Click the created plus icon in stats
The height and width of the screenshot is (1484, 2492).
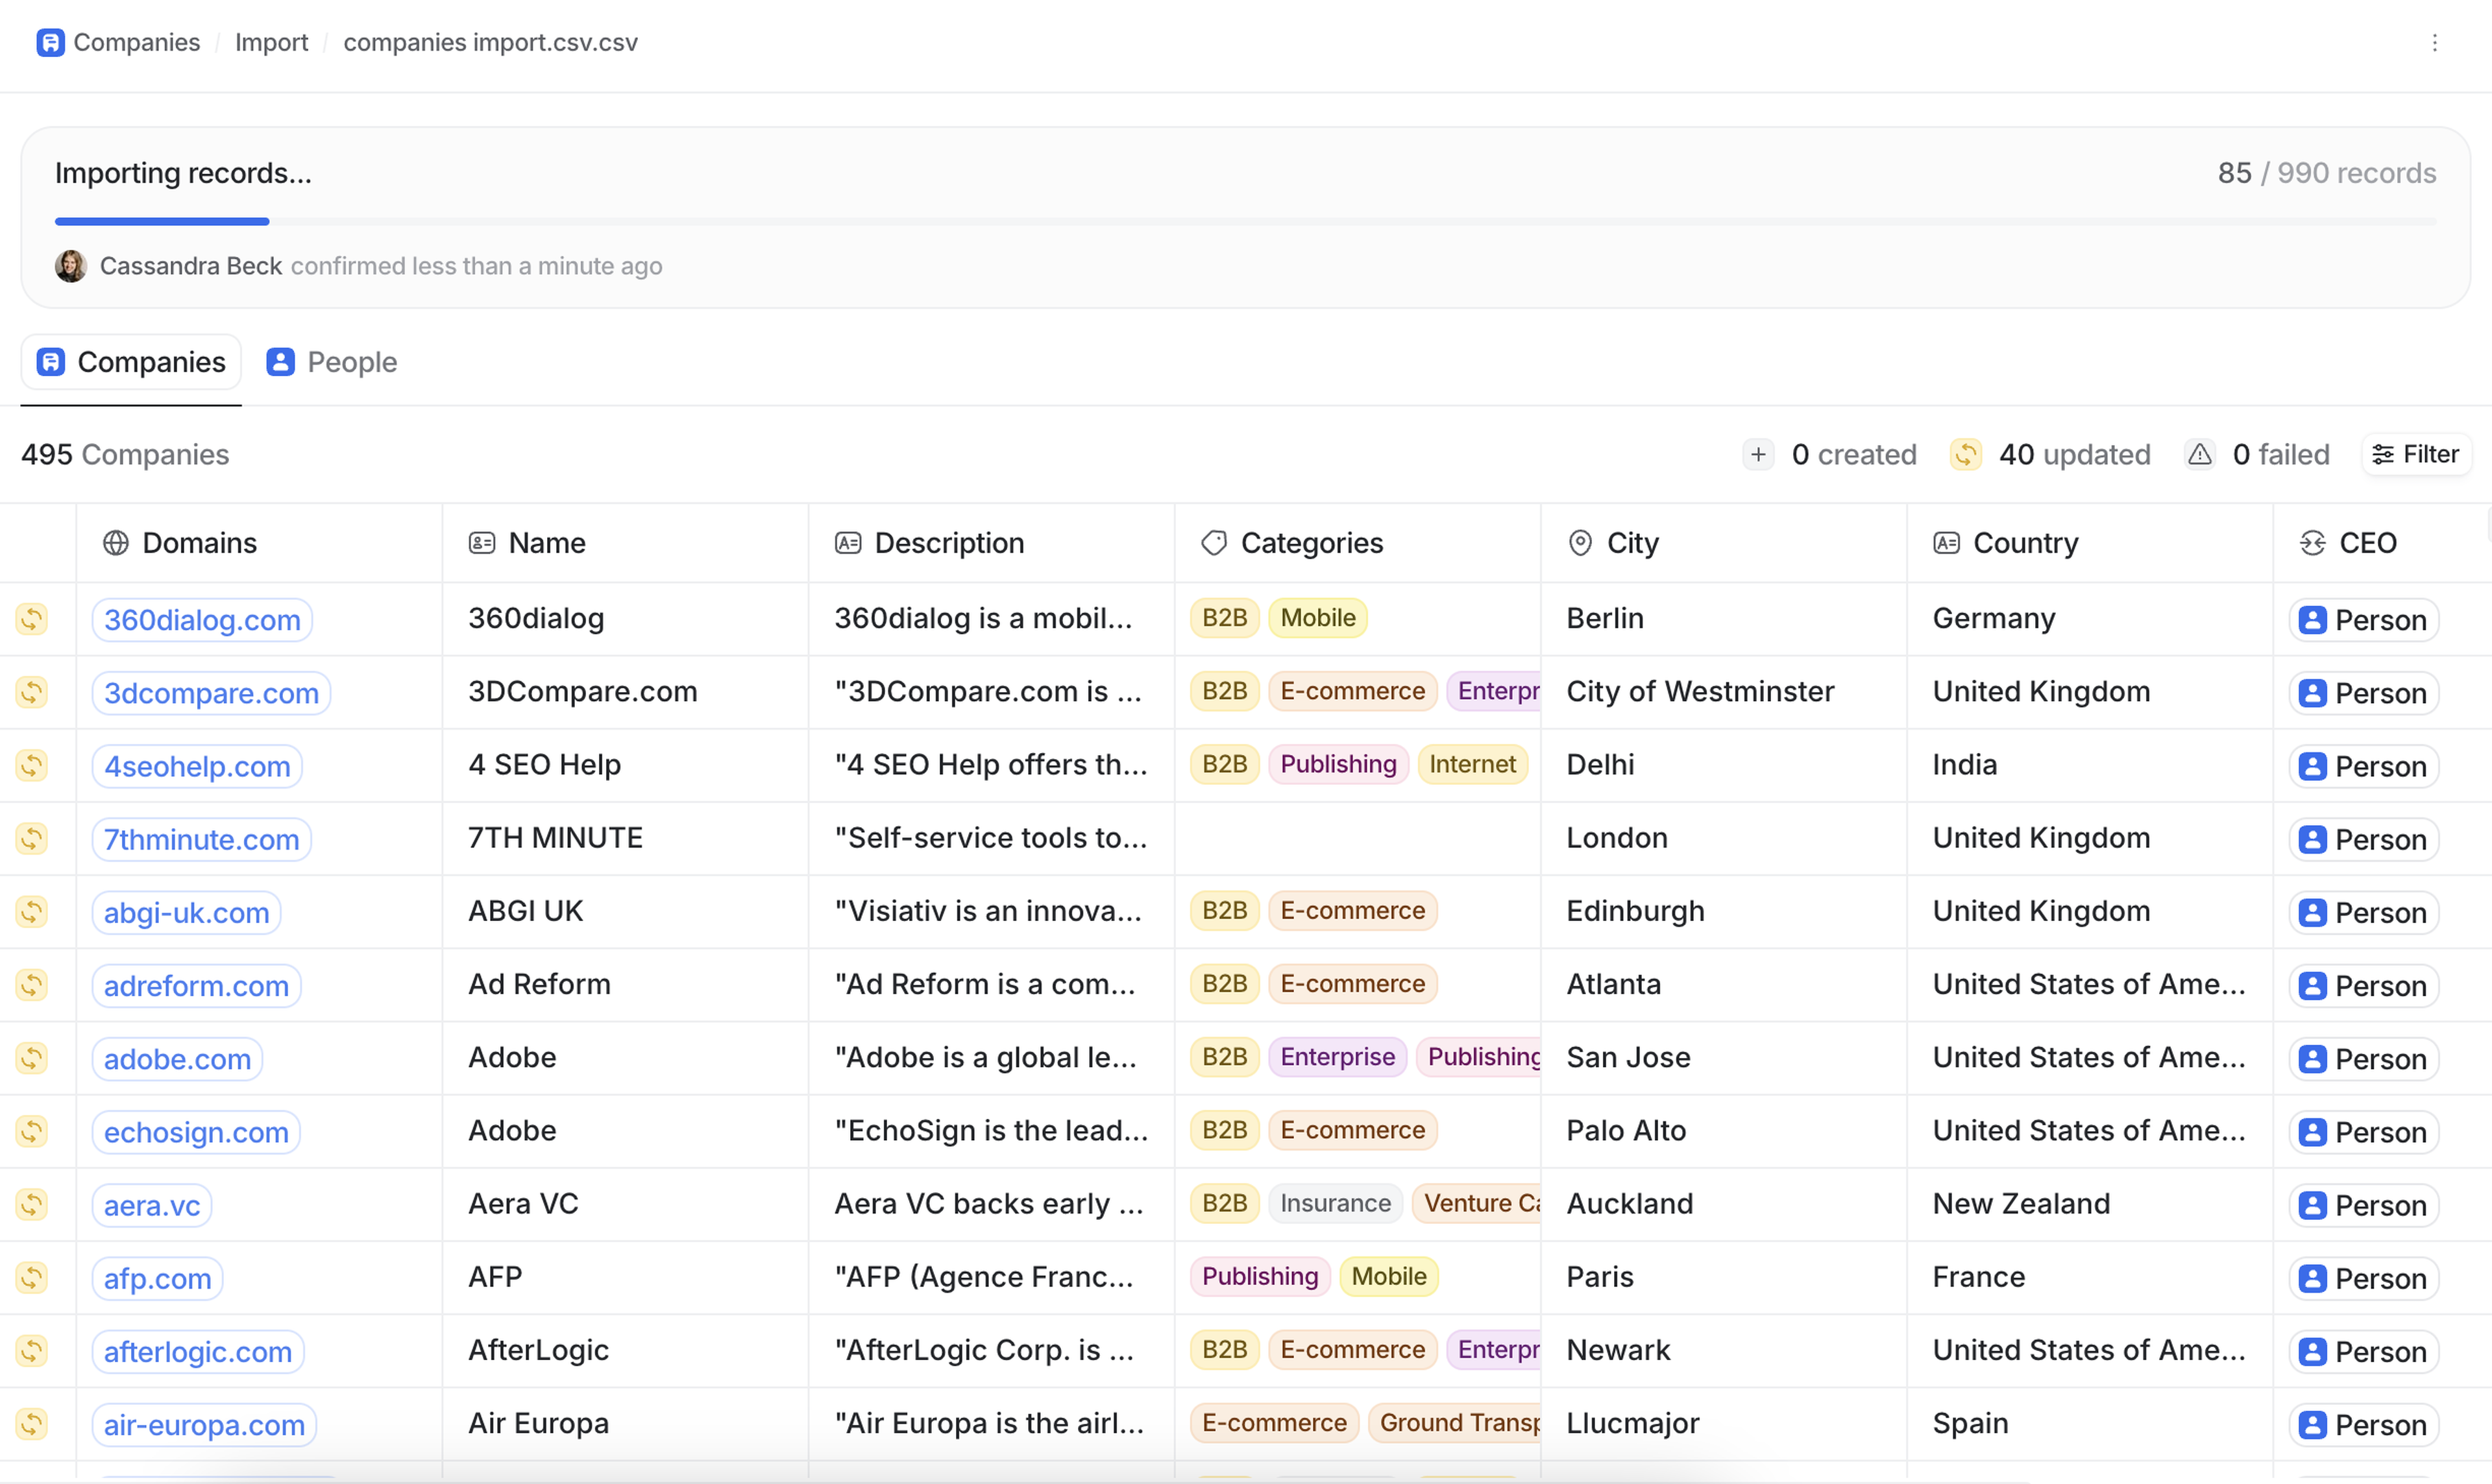tap(1758, 455)
